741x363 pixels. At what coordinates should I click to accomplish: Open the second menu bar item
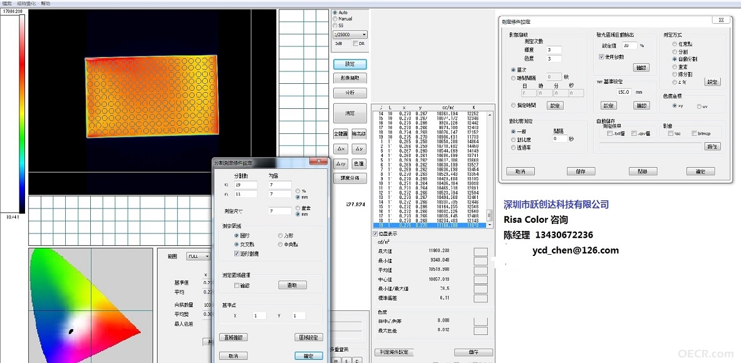[26, 3]
